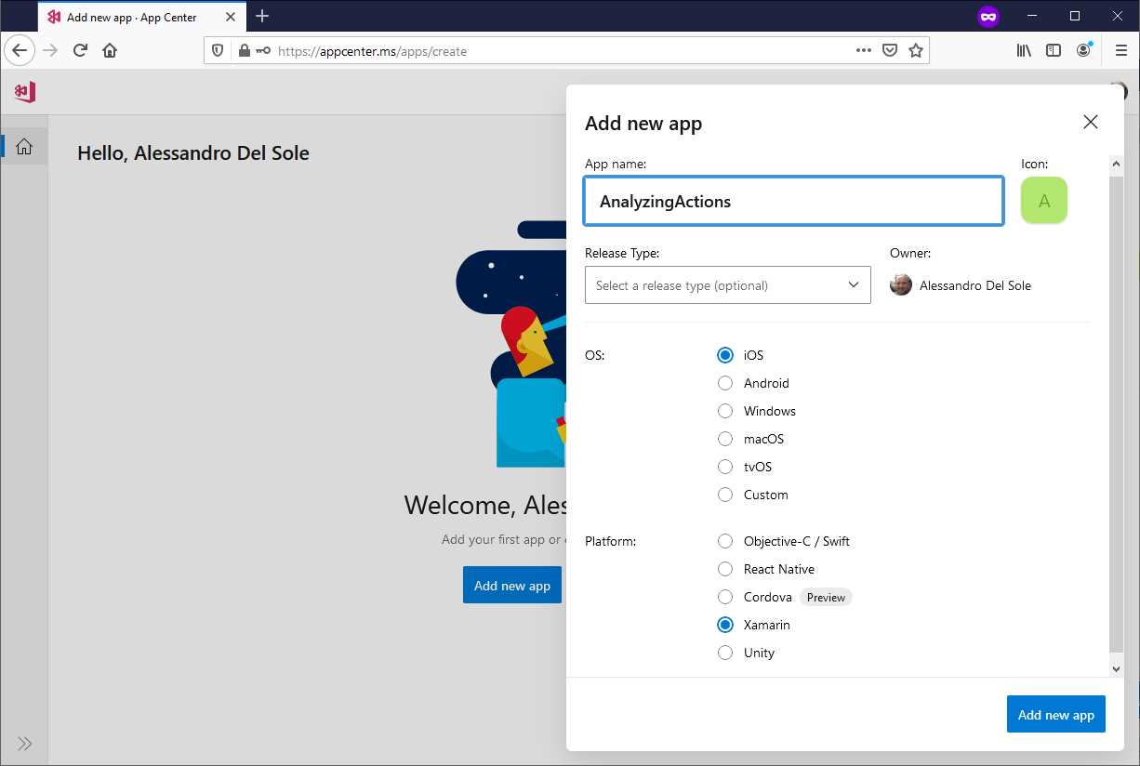Expand the collapsed left sidebar
This screenshot has height=766, width=1140.
click(24, 743)
